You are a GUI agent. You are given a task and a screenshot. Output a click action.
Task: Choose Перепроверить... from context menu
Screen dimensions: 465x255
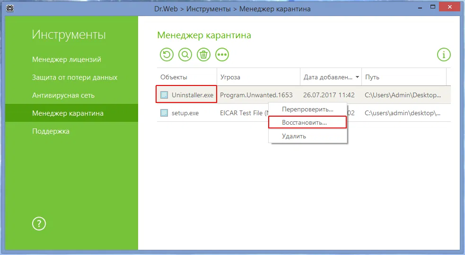[307, 109]
